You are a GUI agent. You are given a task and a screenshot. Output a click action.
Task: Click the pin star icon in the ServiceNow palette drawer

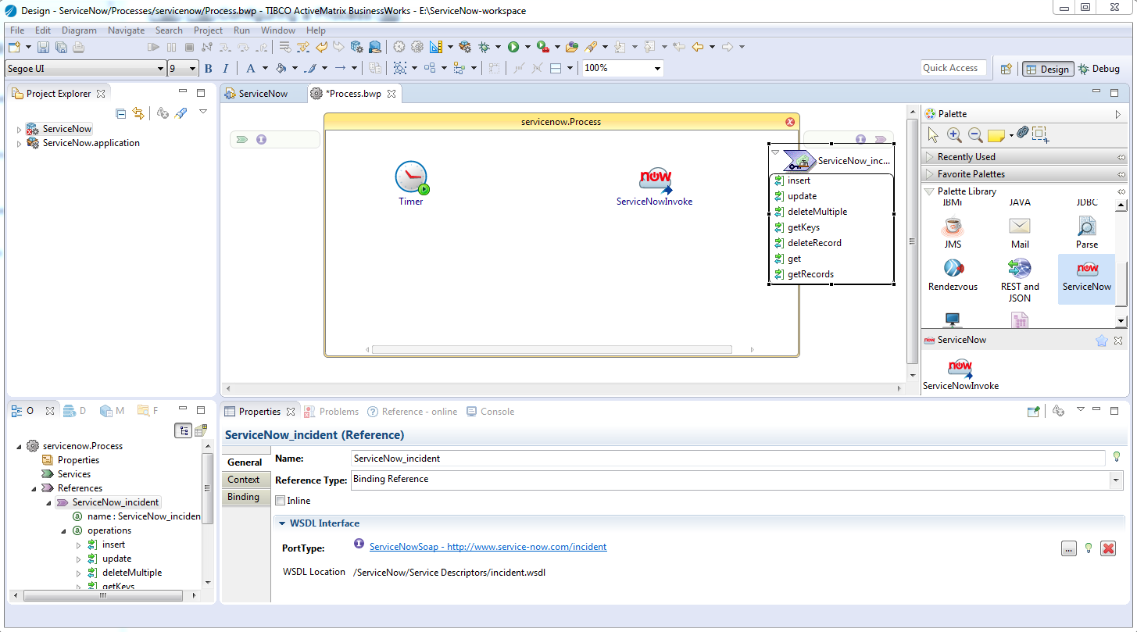(x=1101, y=341)
